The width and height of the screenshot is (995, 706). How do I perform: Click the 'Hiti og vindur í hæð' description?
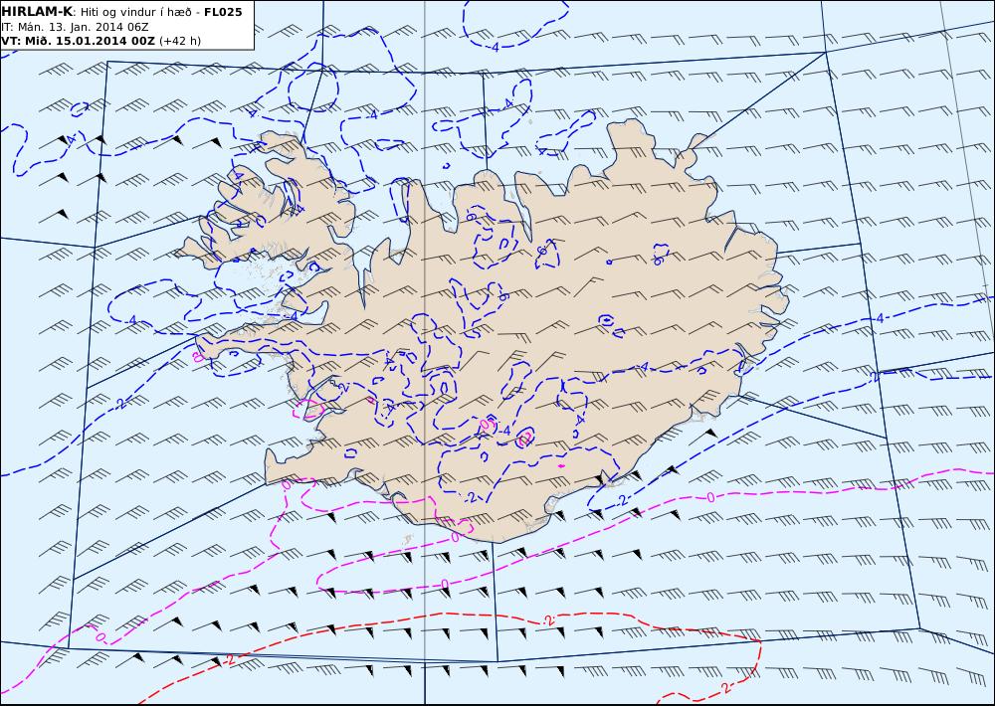tap(135, 12)
